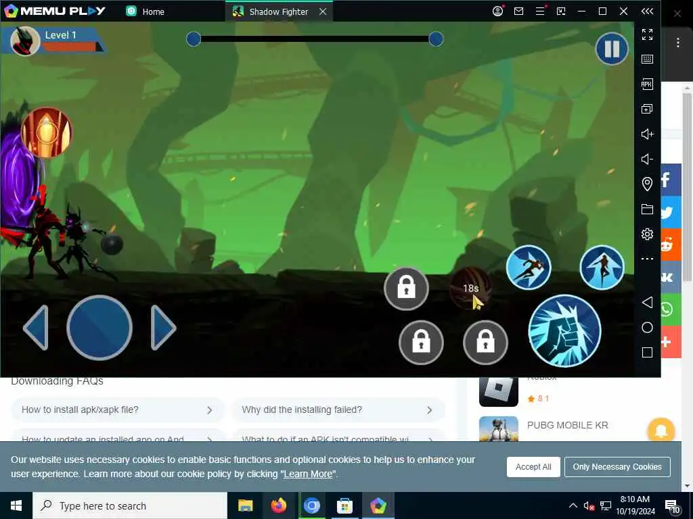This screenshot has width=693, height=519.
Task: Close the Shadow Fighter tab
Action: [x=323, y=11]
